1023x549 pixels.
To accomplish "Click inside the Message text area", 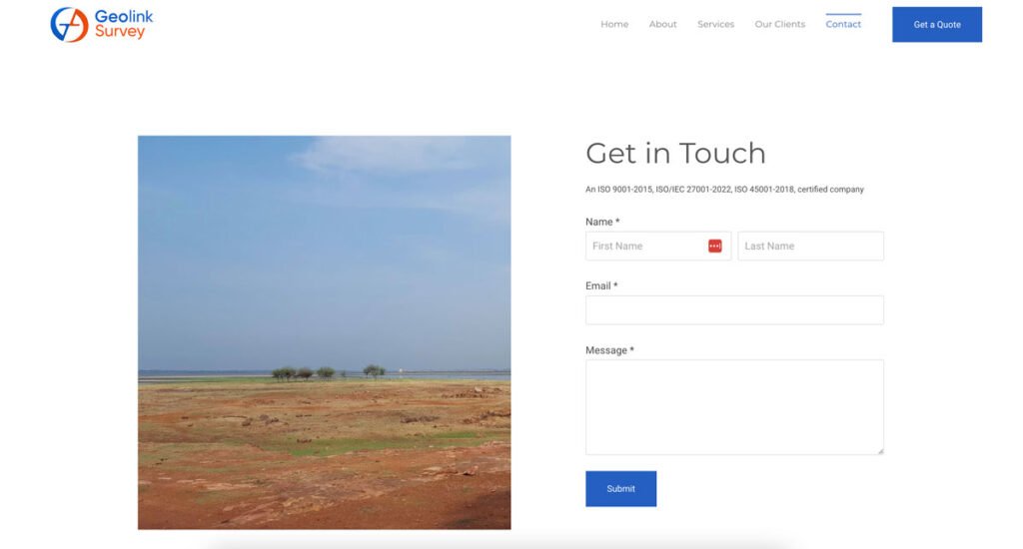I will click(734, 406).
